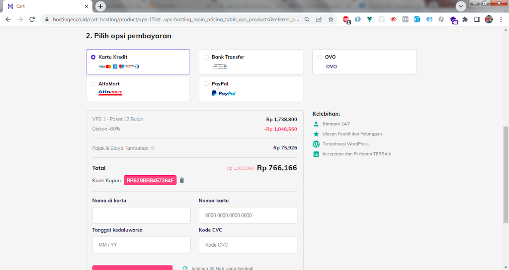Bookmark this page with the star
509x270 pixels.
tap(331, 19)
